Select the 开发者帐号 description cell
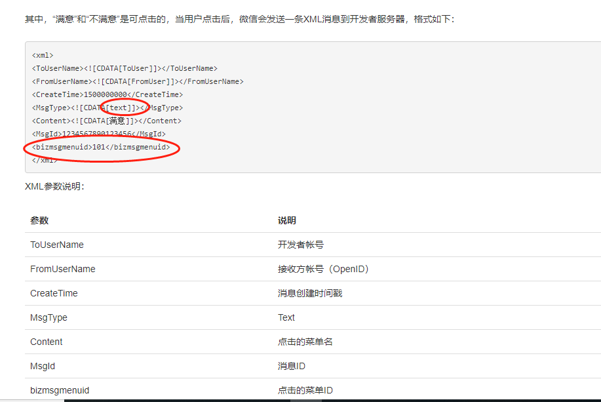 point(301,245)
